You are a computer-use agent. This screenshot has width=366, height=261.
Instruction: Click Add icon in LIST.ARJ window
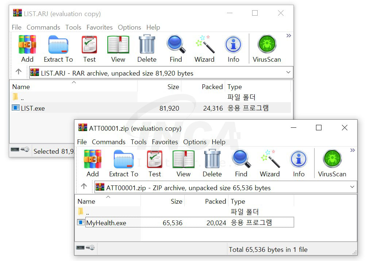(x=27, y=45)
